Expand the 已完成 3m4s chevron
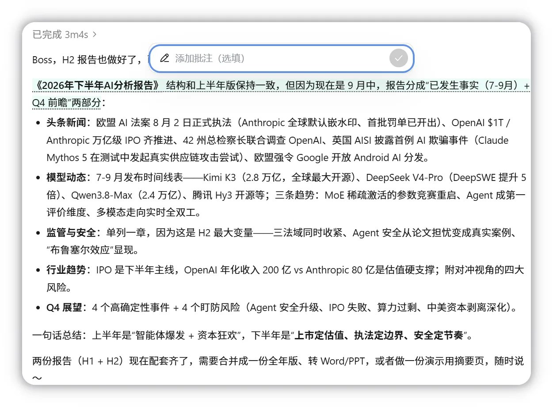The height and width of the screenshot is (407, 553). tap(95, 35)
